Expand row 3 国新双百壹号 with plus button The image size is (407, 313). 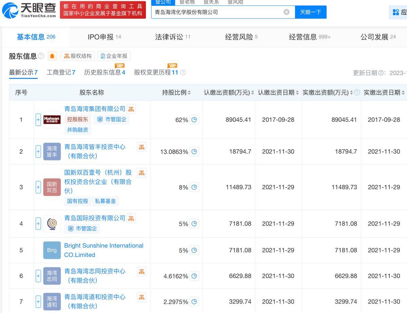click(x=38, y=187)
